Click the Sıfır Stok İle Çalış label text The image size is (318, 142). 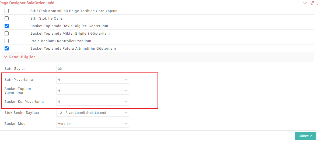46,19
